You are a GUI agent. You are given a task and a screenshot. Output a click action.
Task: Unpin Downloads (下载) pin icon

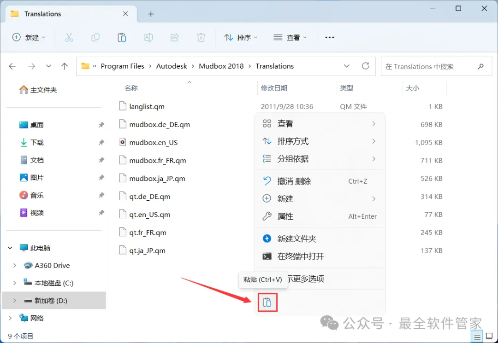[x=101, y=142]
